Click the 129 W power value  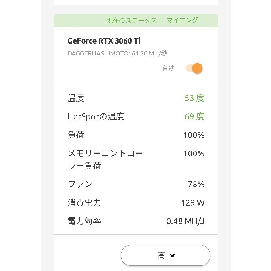193,203
